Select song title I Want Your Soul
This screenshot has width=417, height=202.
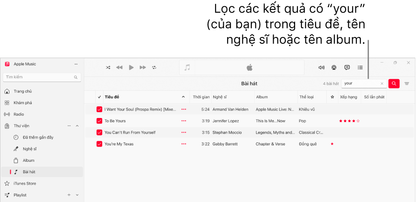[141, 109]
